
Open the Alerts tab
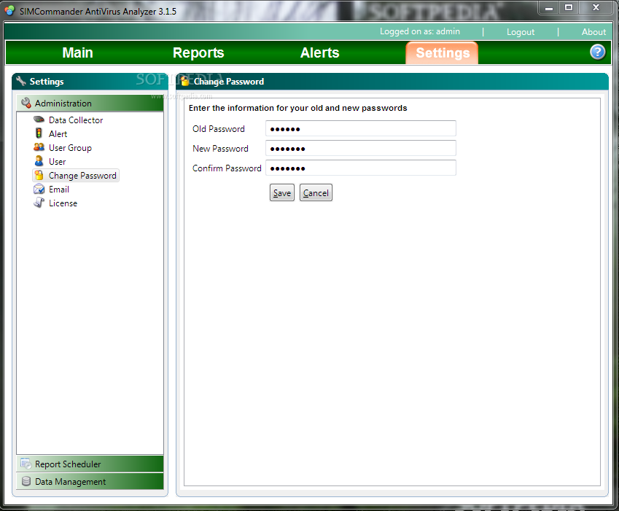[x=320, y=52]
